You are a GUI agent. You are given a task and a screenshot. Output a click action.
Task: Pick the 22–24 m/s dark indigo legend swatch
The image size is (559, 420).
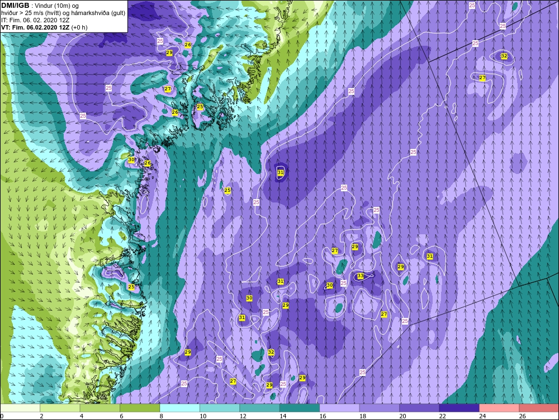(459, 408)
